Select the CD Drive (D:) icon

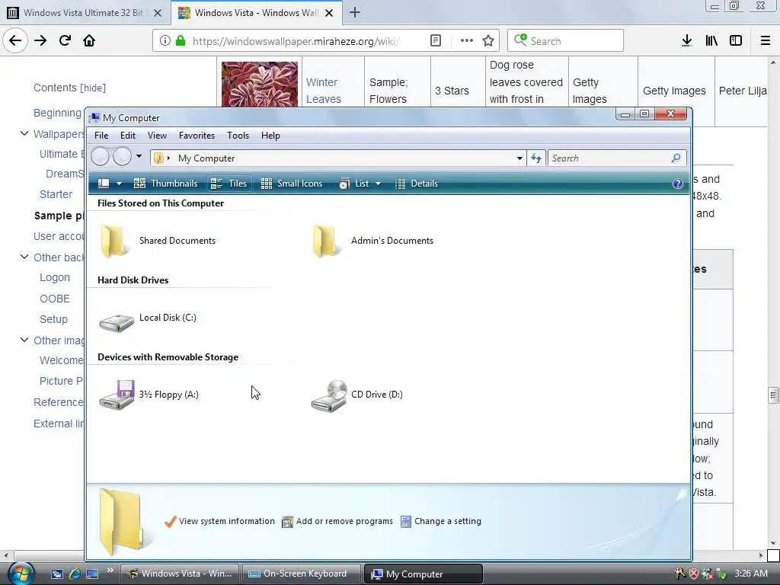coord(356,395)
